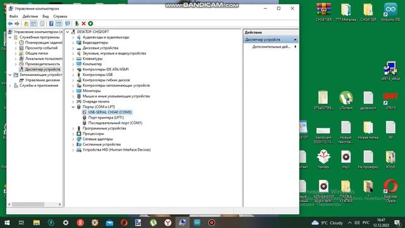The width and height of the screenshot is (405, 228).
Task: Open the Действие menu
Action: point(30,16)
